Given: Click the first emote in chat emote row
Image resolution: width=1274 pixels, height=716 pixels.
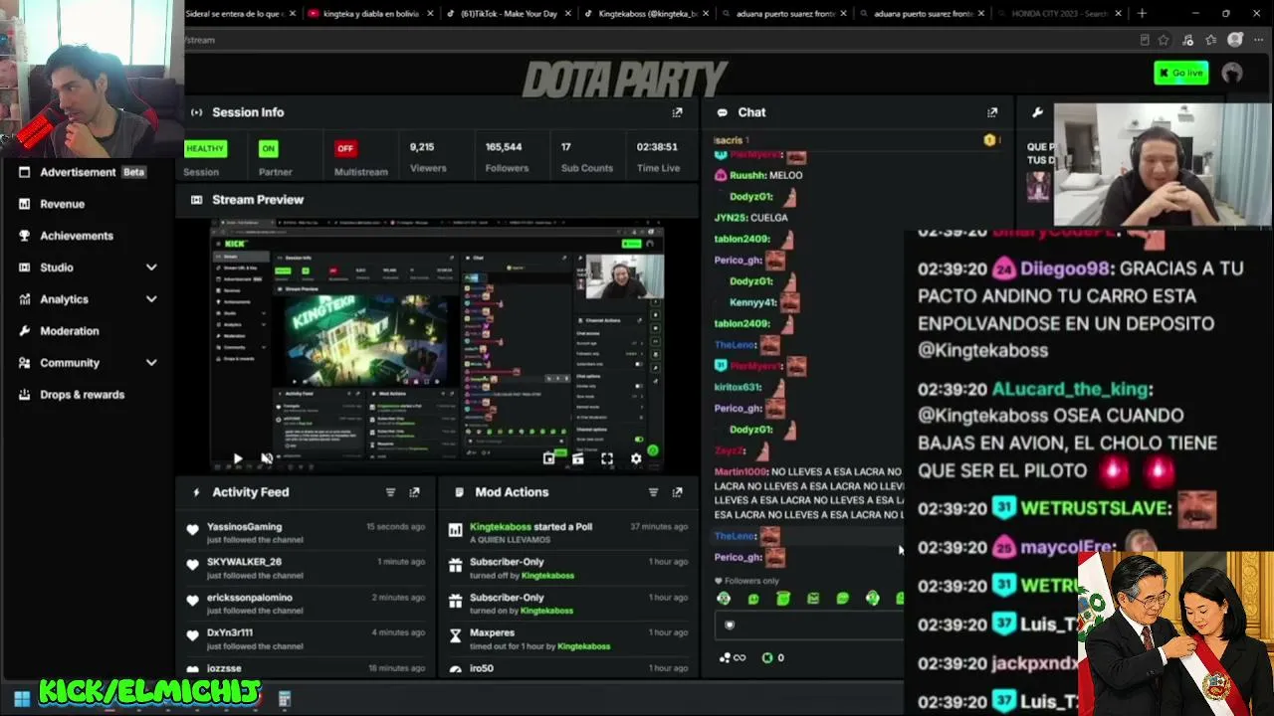Looking at the screenshot, I should coord(724,598).
